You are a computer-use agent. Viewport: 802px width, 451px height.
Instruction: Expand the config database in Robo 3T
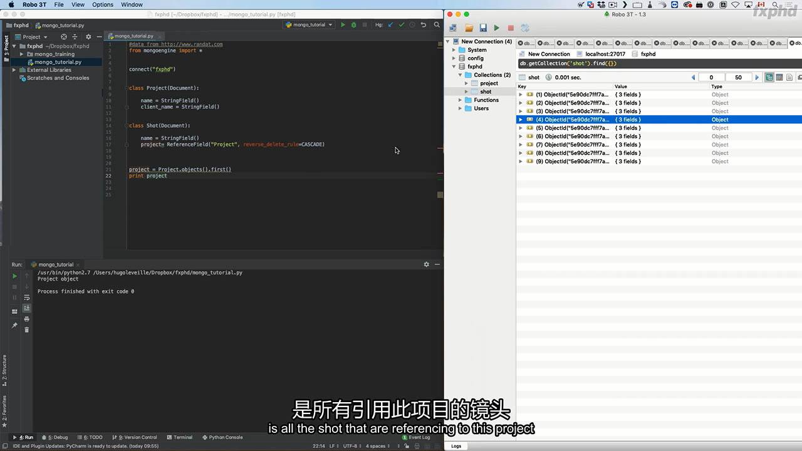tap(454, 58)
